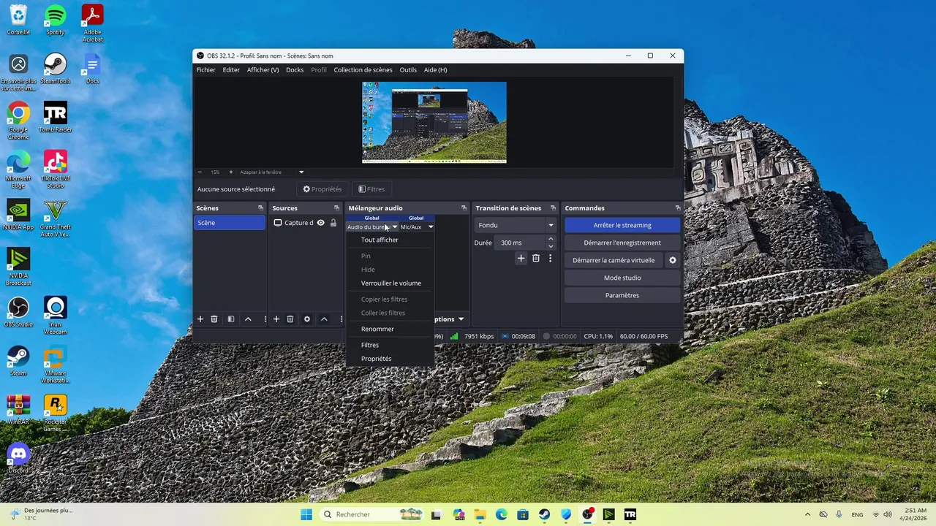
Task: Open Editer menu
Action: [231, 70]
